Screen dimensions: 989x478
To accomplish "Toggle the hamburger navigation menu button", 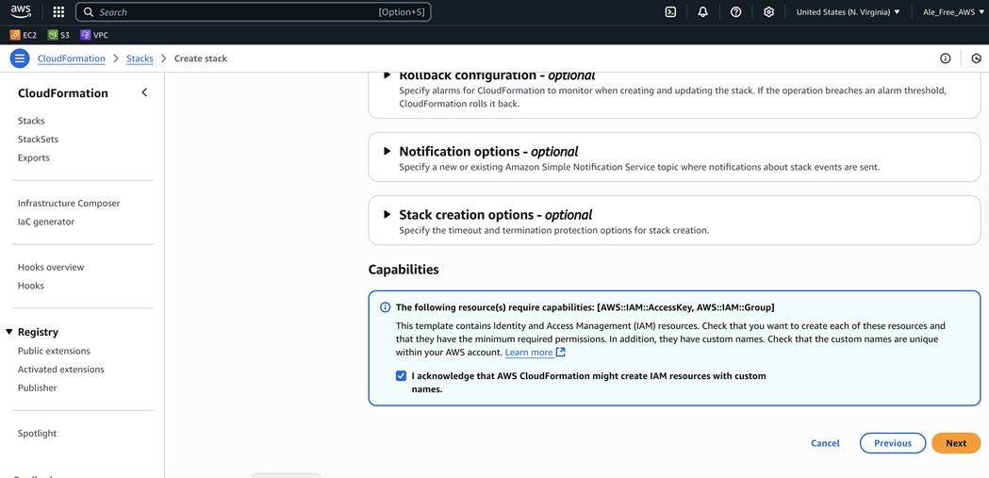I will click(20, 58).
